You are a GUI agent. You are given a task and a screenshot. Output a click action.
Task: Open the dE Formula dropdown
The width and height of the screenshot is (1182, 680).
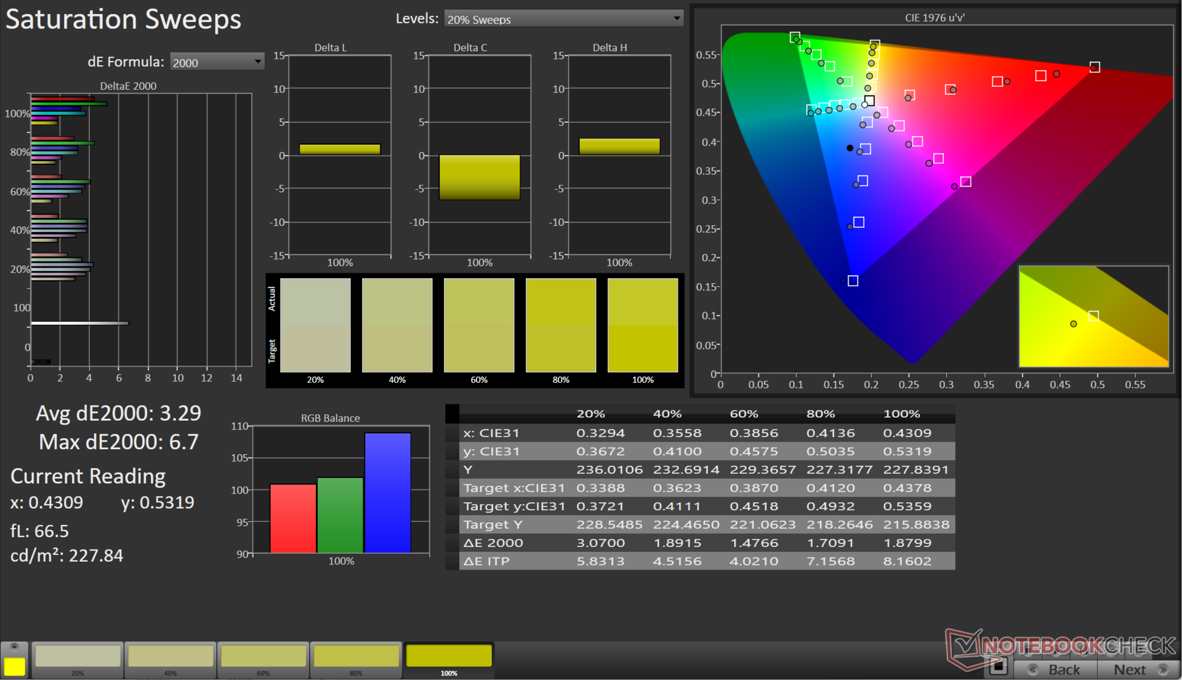(x=216, y=62)
